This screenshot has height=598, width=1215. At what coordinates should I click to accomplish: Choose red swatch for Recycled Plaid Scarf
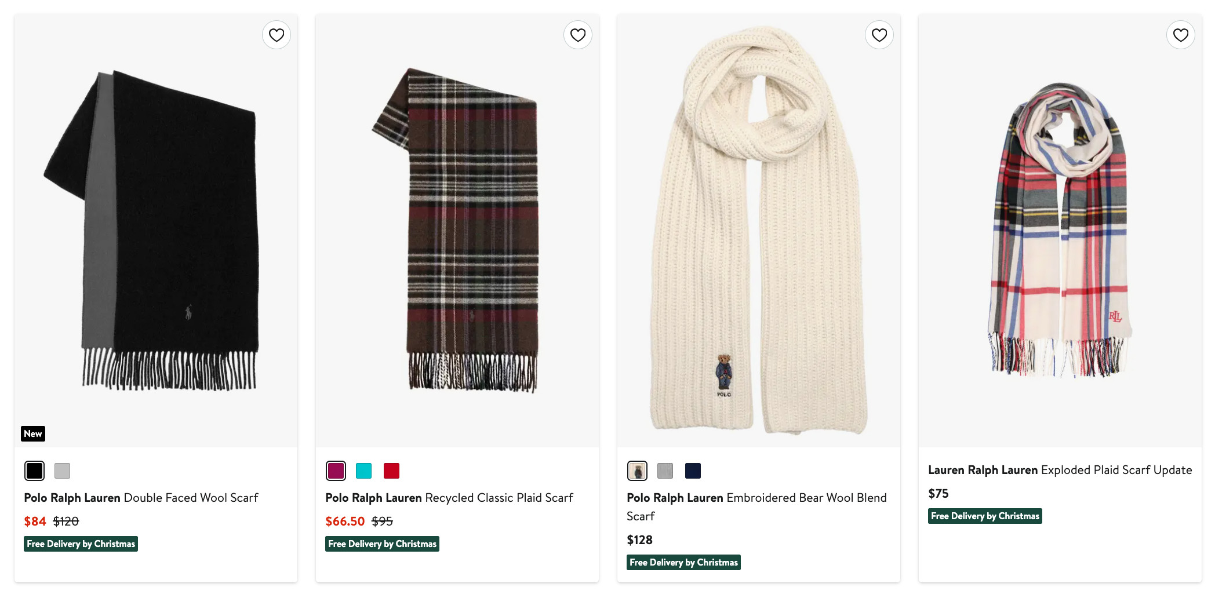click(x=391, y=471)
